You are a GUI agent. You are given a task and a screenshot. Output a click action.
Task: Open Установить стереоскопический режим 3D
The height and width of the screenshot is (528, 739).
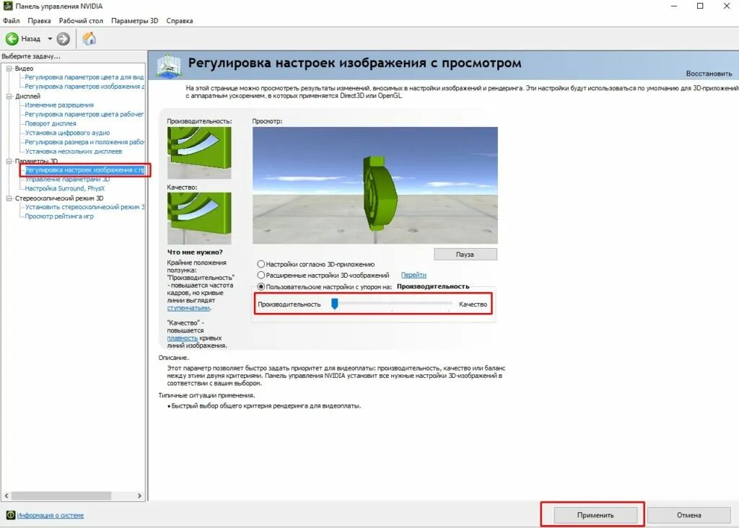coord(84,207)
